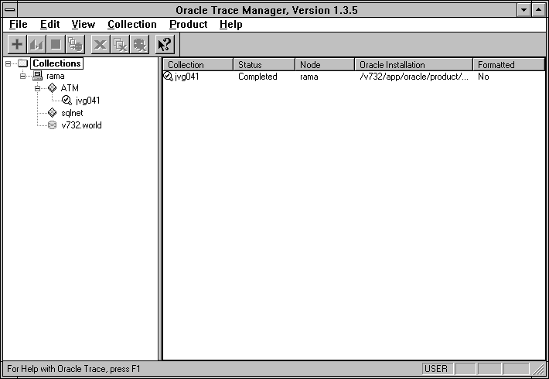Click the Completed status cell

tap(257, 77)
